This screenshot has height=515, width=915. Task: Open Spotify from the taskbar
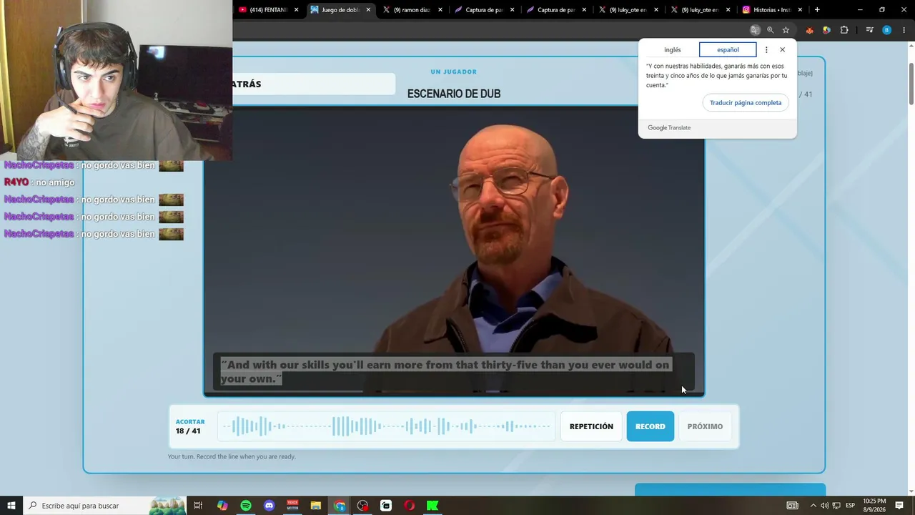246,506
